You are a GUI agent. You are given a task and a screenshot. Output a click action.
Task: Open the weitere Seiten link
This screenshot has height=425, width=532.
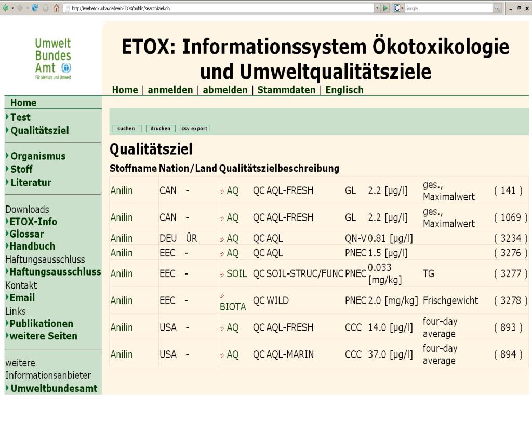[44, 336]
